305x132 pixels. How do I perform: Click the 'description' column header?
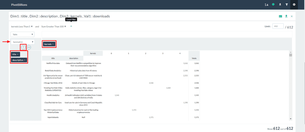click(74, 58)
